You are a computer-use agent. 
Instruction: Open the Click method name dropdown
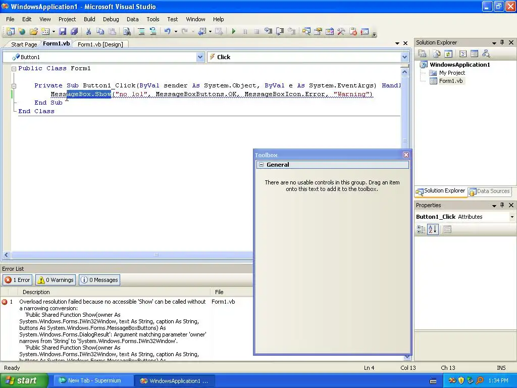click(x=405, y=57)
